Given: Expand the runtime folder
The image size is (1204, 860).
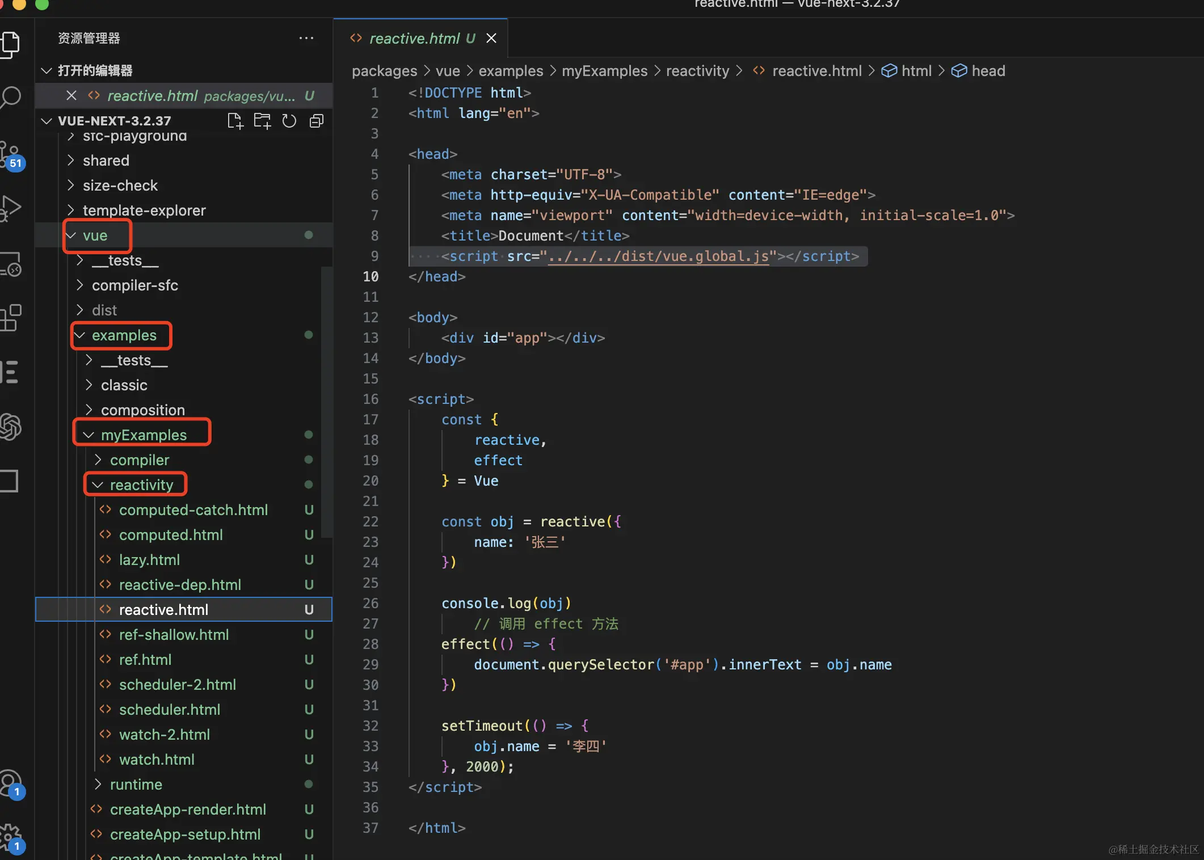Looking at the screenshot, I should click(x=136, y=785).
